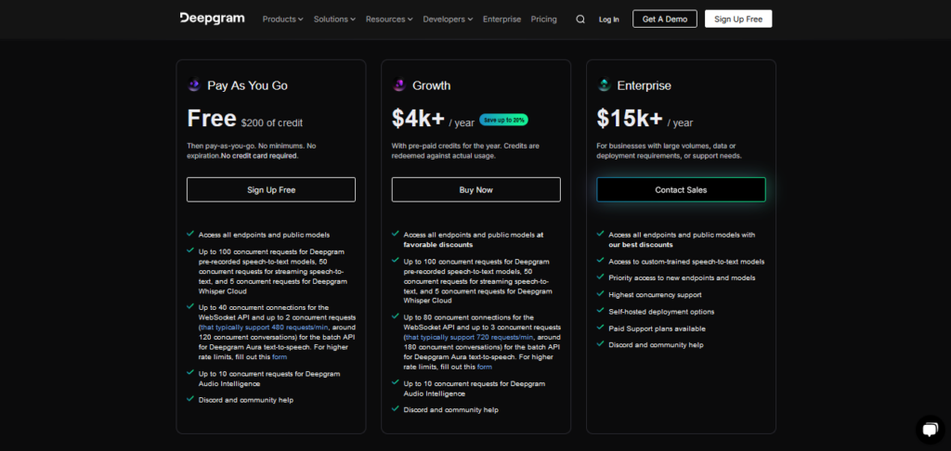
Task: Click the checkmark beside 'Highest concurrency support'
Action: (601, 294)
